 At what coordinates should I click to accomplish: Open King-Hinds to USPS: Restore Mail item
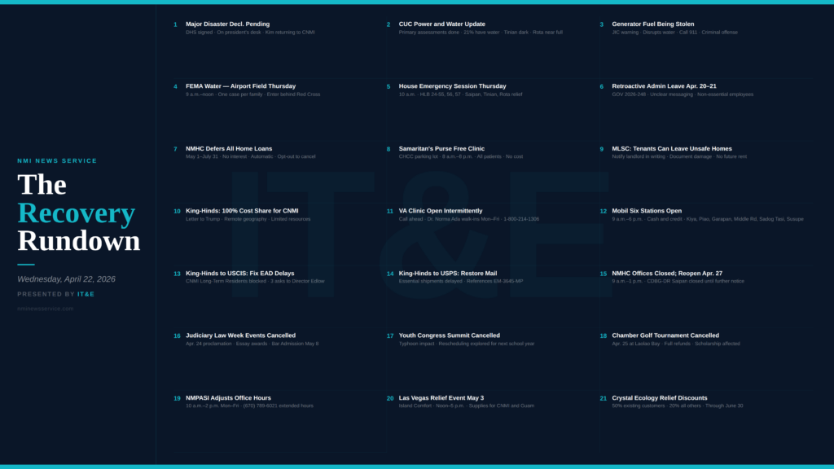point(447,274)
